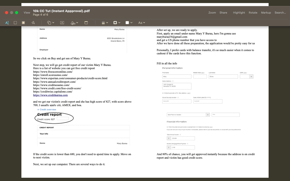Activate the Highlight tool
The width and height of the screenshot is (290, 181).
(239, 13)
